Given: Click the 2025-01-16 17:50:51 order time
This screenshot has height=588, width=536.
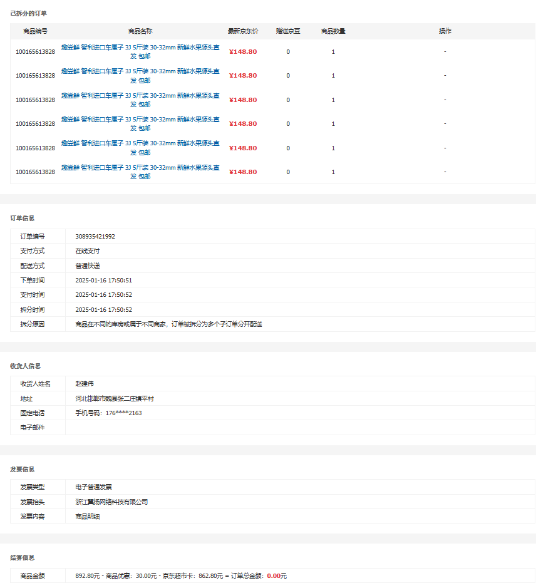Looking at the screenshot, I should [103, 281].
